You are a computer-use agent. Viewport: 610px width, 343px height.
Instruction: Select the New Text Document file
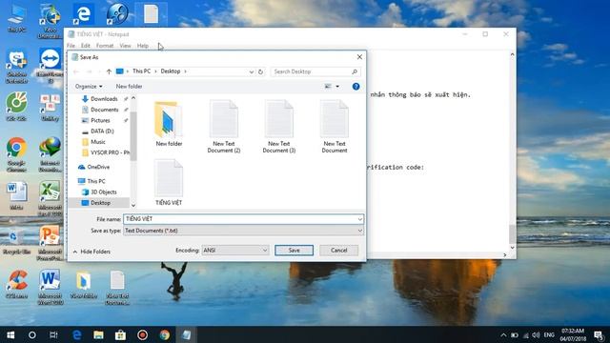click(x=335, y=126)
